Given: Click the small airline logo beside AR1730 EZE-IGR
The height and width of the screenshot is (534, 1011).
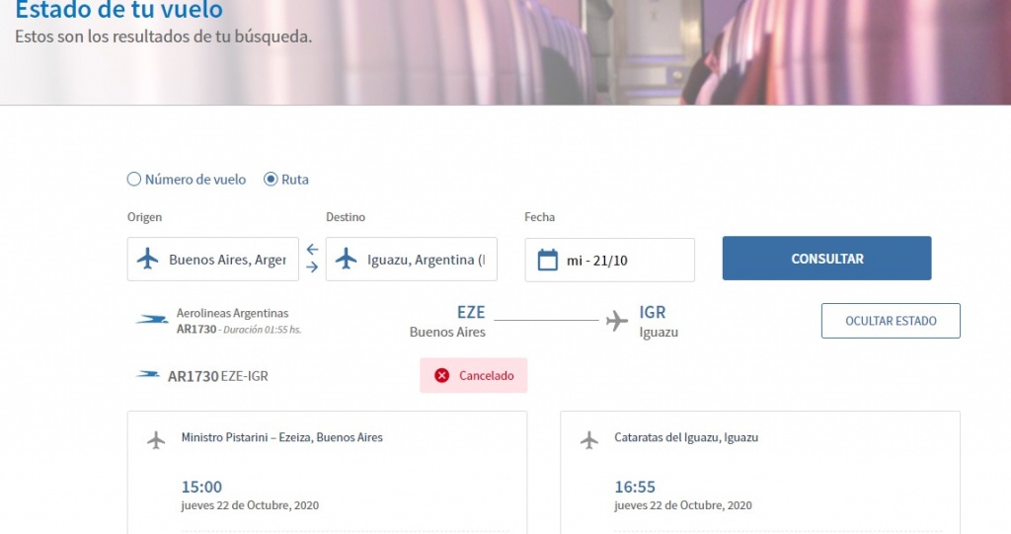Looking at the screenshot, I should (x=149, y=375).
